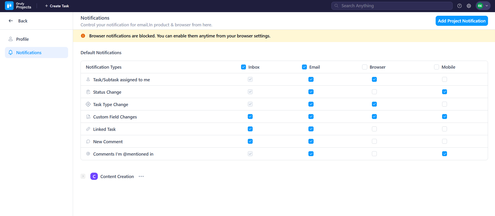Open Content Creation three-dot options menu

[x=141, y=177]
